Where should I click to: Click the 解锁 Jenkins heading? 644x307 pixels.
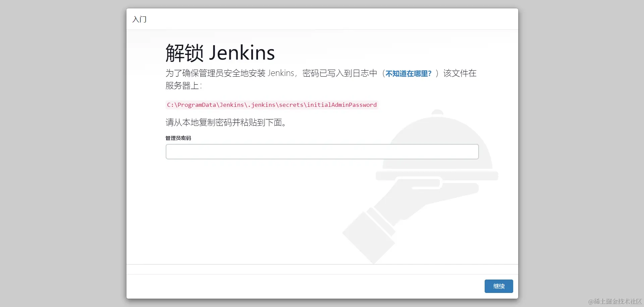[220, 53]
